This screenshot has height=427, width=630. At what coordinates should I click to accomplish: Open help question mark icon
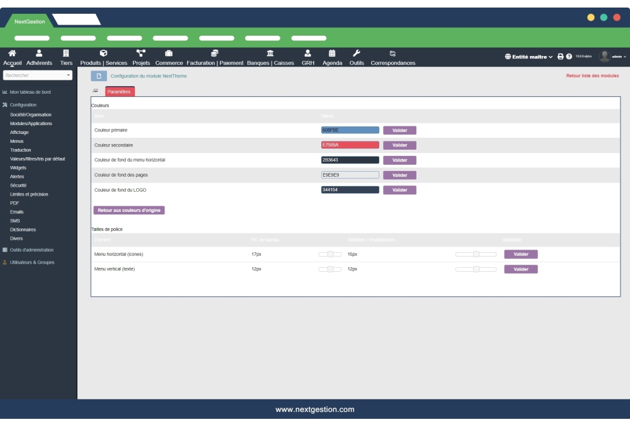(569, 57)
